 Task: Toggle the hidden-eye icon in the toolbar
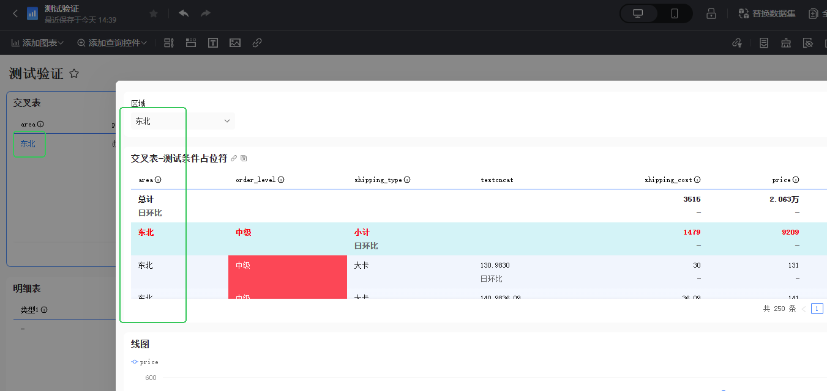tap(808, 43)
